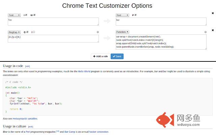
Task: Focus the function code textarea
Action: [161, 42]
